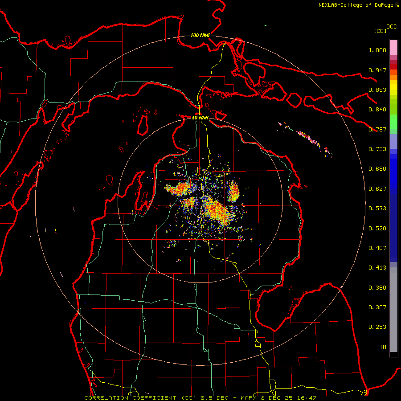Select the 0.573 legend value
The height and width of the screenshot is (401, 401).
pyautogui.click(x=377, y=209)
